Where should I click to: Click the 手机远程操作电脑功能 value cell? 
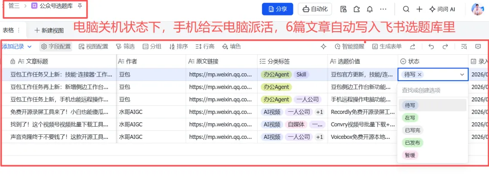click(x=363, y=100)
